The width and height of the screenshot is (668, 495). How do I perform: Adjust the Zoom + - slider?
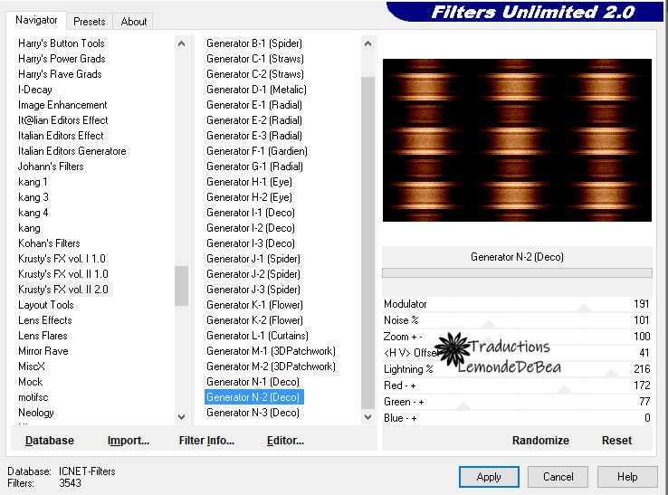[x=516, y=337]
